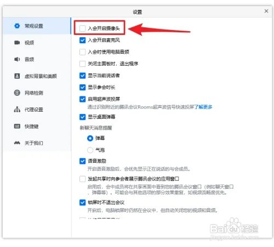This screenshot has height=247, width=274.
Task: Enable 入会时使用电脑音频 checkbox
Action: pyautogui.click(x=82, y=52)
